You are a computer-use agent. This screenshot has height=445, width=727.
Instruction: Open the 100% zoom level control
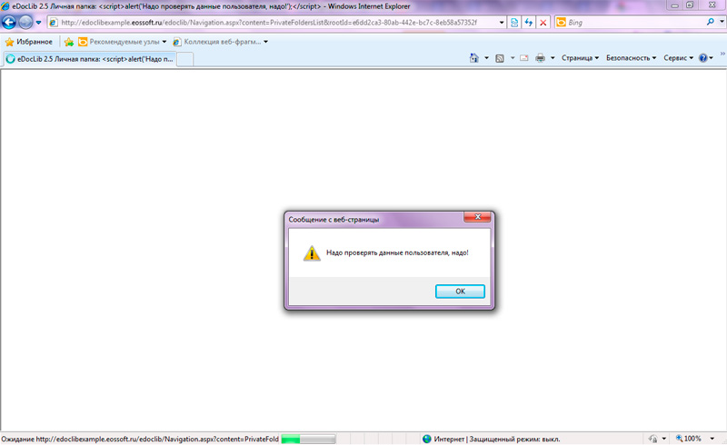click(689, 439)
